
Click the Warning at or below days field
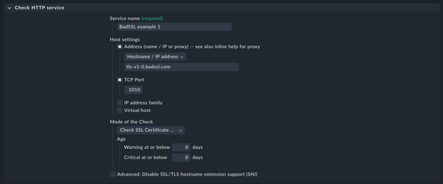(x=181, y=147)
